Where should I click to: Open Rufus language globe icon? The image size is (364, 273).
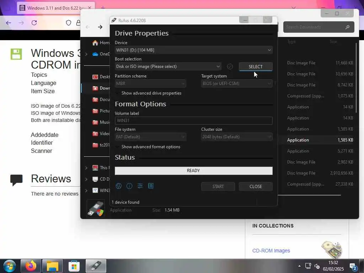pyautogui.click(x=119, y=186)
